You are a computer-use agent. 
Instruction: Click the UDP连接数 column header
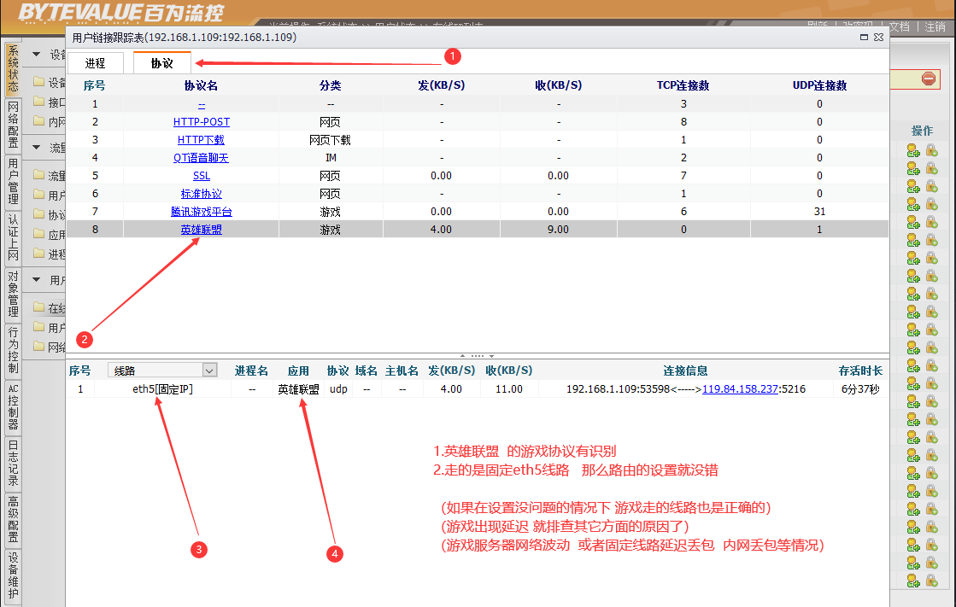819,85
